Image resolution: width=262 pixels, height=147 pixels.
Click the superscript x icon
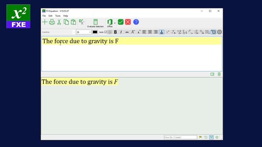pyautogui.click(x=167, y=32)
